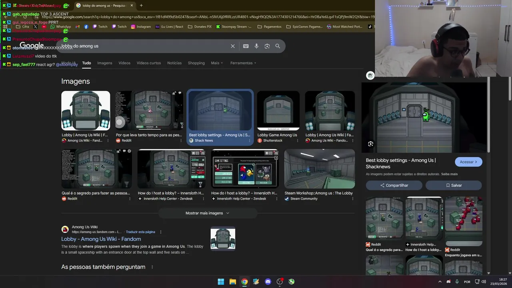
Task: Click the browser address bar URL
Action: 208,17
